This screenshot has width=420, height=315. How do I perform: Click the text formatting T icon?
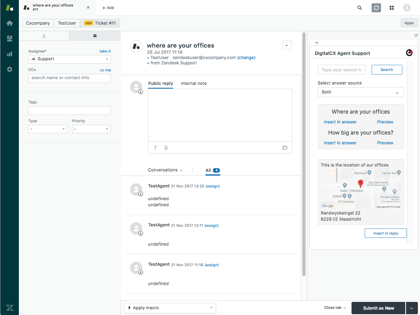tap(155, 148)
